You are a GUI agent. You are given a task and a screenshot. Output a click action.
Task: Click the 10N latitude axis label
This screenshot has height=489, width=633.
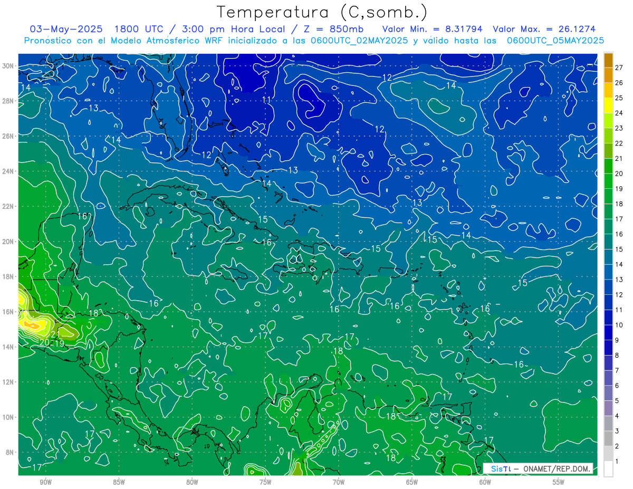pos(9,417)
